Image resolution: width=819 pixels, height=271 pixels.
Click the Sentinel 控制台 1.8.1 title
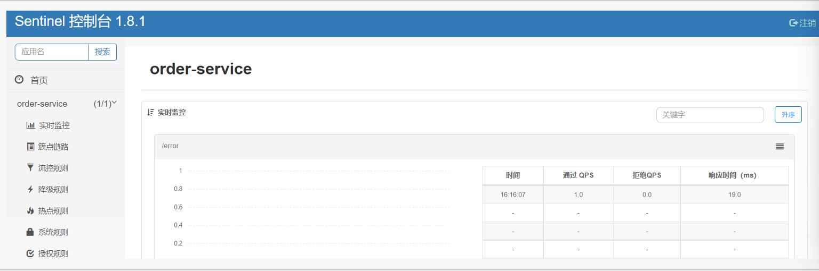80,21
